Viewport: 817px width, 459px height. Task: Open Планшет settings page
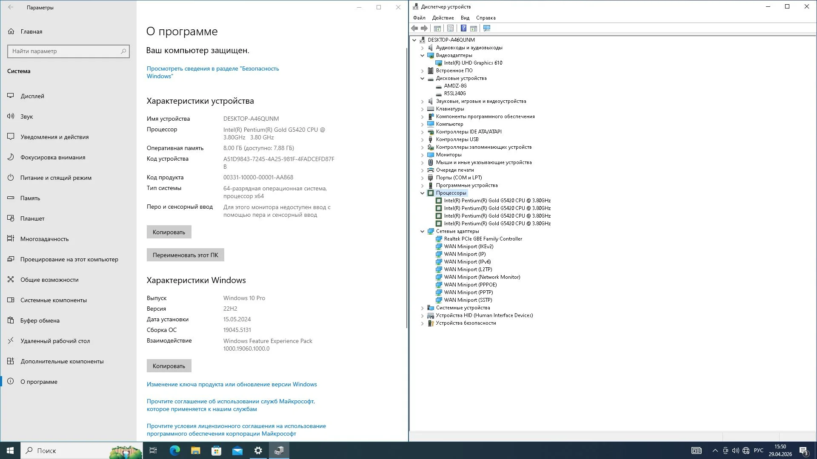pyautogui.click(x=68, y=218)
